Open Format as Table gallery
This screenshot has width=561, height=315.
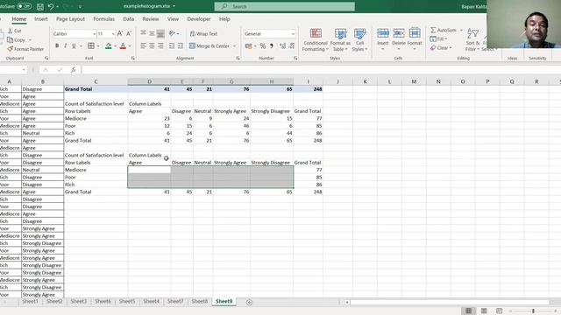(340, 39)
